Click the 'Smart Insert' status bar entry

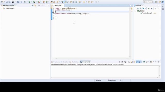coord(112,80)
